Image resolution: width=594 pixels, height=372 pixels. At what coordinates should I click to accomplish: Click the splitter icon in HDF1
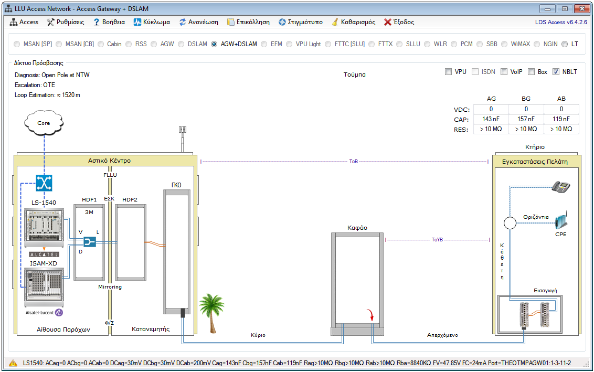coord(89,242)
